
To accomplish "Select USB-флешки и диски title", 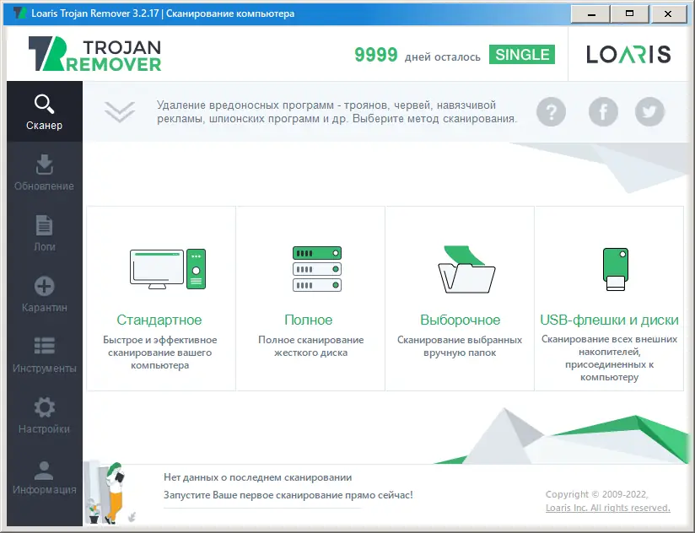I will tap(609, 320).
